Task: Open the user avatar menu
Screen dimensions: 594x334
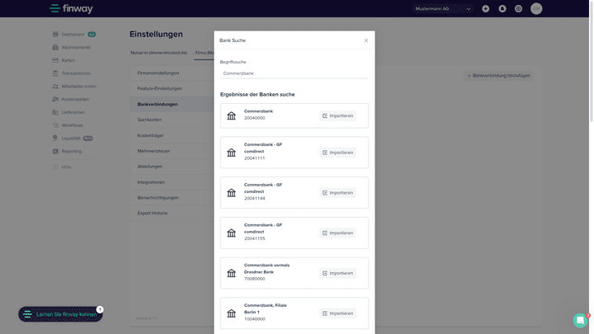Action: click(x=536, y=9)
